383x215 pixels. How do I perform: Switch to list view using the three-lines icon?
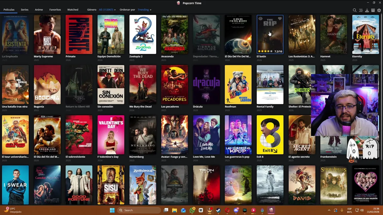(x=361, y=10)
